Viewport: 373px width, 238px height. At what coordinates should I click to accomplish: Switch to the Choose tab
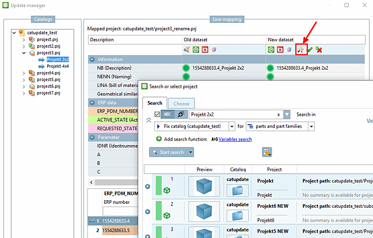[x=181, y=104]
